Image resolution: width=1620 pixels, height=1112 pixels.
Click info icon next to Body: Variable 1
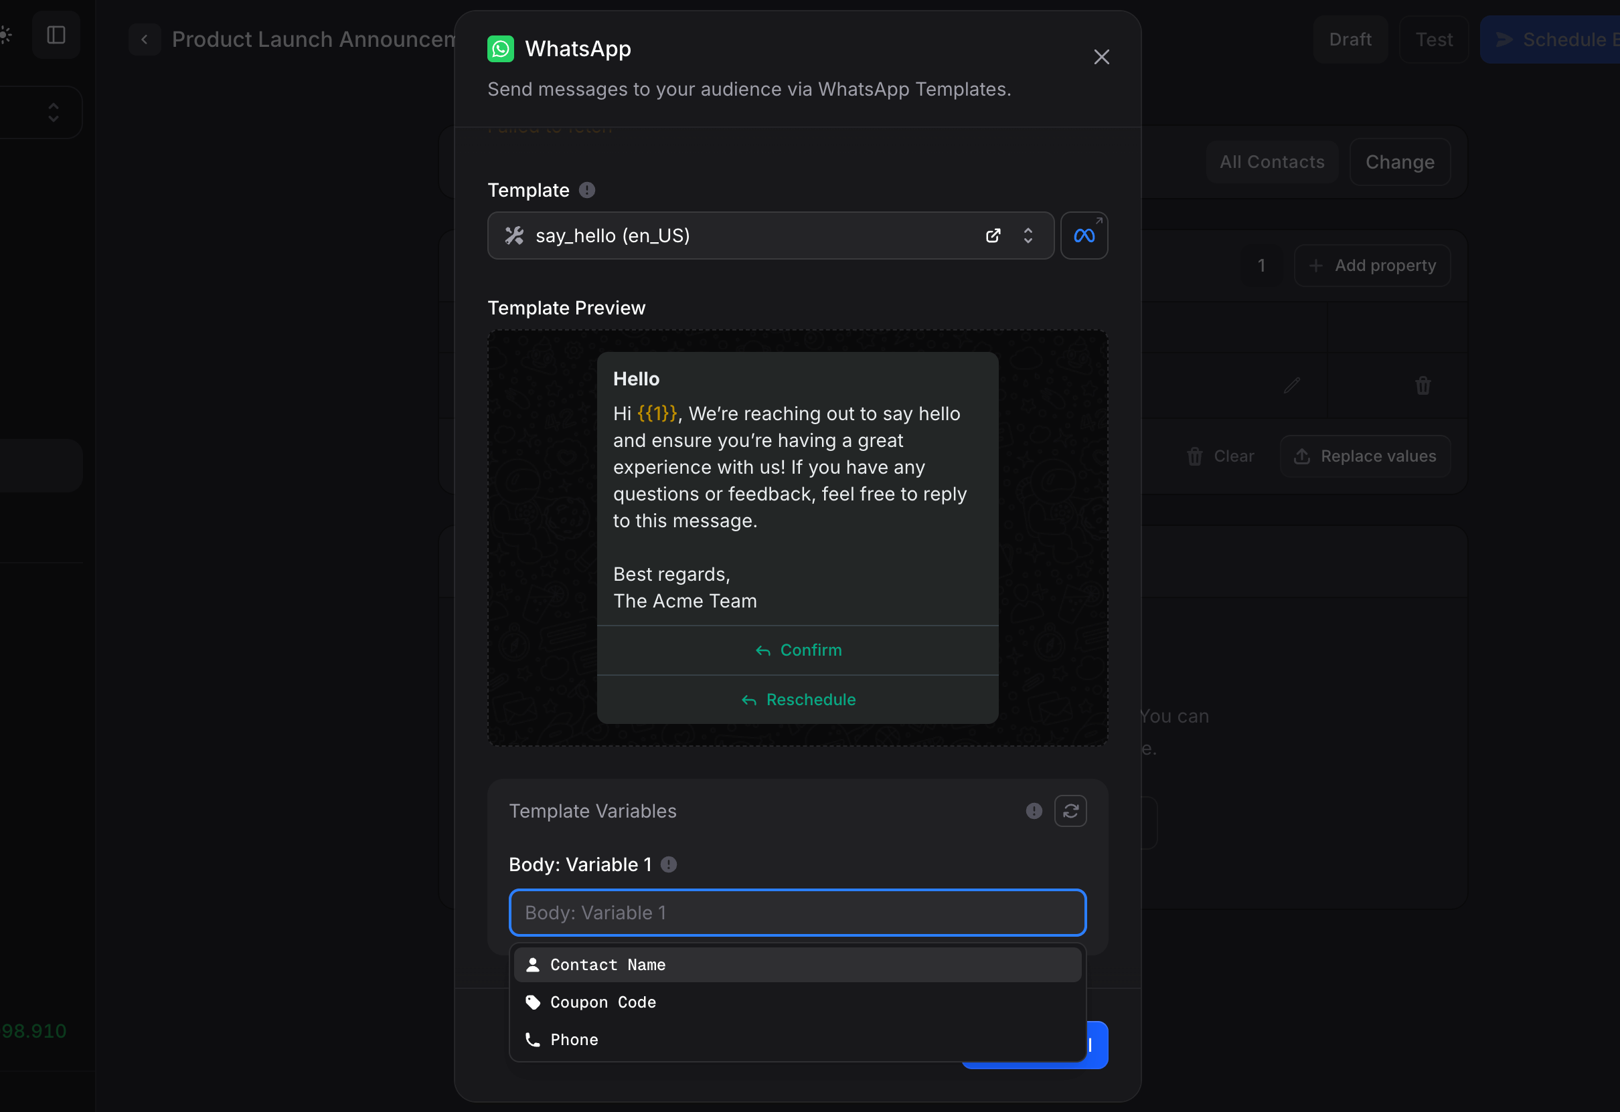(x=668, y=864)
